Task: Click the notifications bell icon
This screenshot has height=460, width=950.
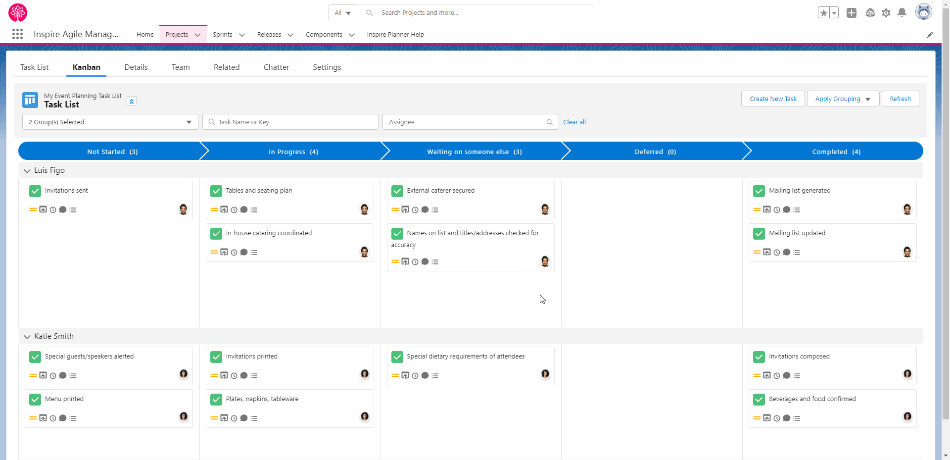Action: [x=902, y=13]
